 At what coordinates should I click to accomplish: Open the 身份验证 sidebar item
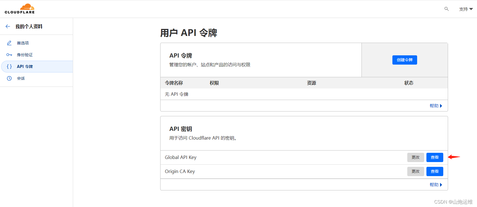pyautogui.click(x=37, y=55)
